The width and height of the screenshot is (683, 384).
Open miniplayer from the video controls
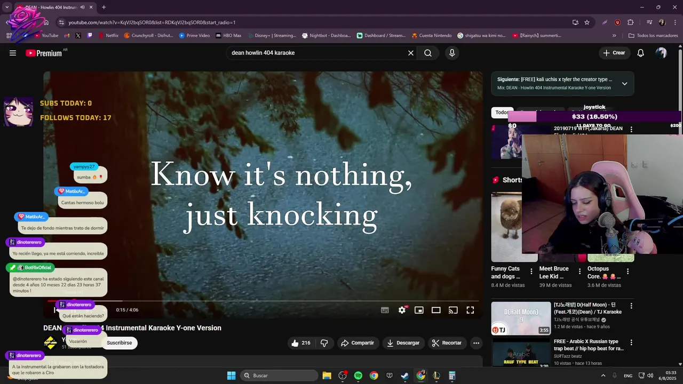tap(419, 310)
